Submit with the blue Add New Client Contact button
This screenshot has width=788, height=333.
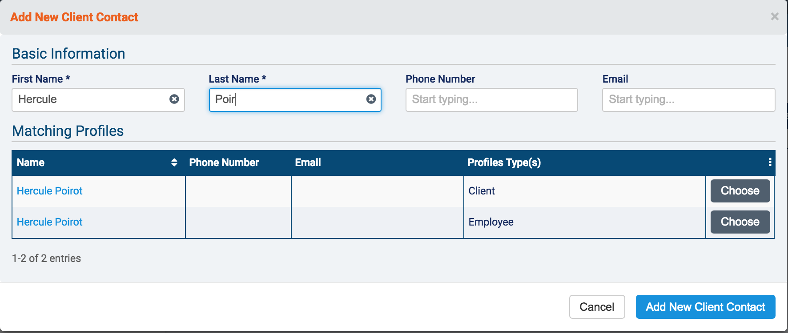click(705, 307)
